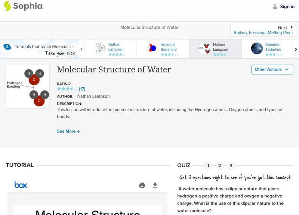Open the Other Actions dropdown
Image resolution: width=299 pixels, height=215 pixels.
pos(272,69)
